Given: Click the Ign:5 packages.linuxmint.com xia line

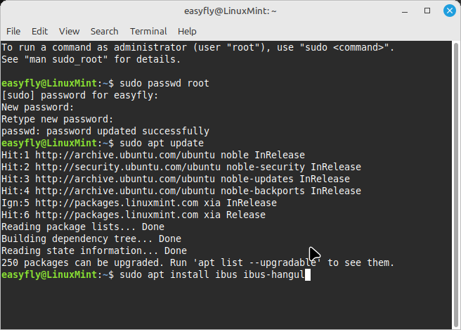Looking at the screenshot, I should (139, 203).
